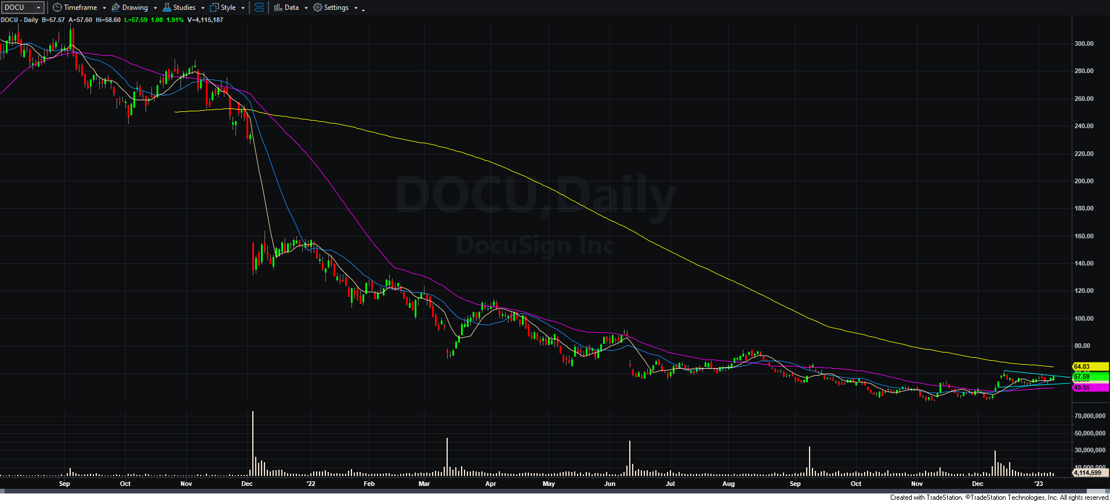1110x501 pixels.
Task: Click into the DOCU symbol input box
Action: pyautogui.click(x=19, y=8)
